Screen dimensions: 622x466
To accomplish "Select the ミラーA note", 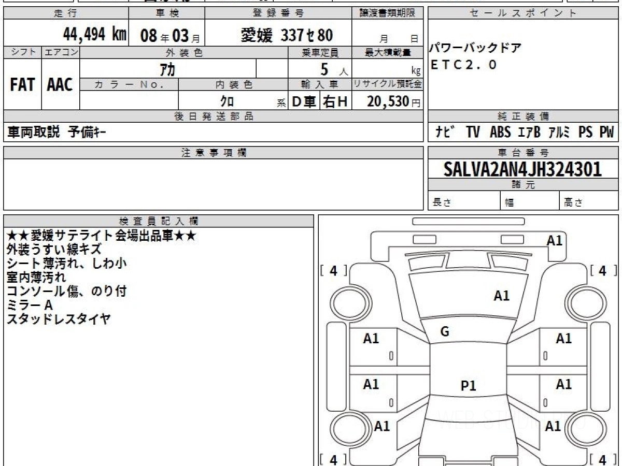I will pyautogui.click(x=30, y=305).
